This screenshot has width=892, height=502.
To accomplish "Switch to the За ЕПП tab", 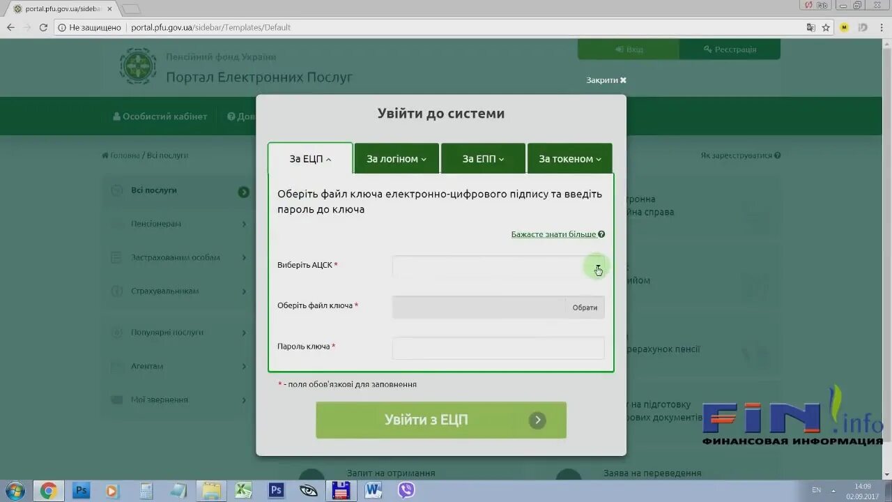I will pos(483,159).
